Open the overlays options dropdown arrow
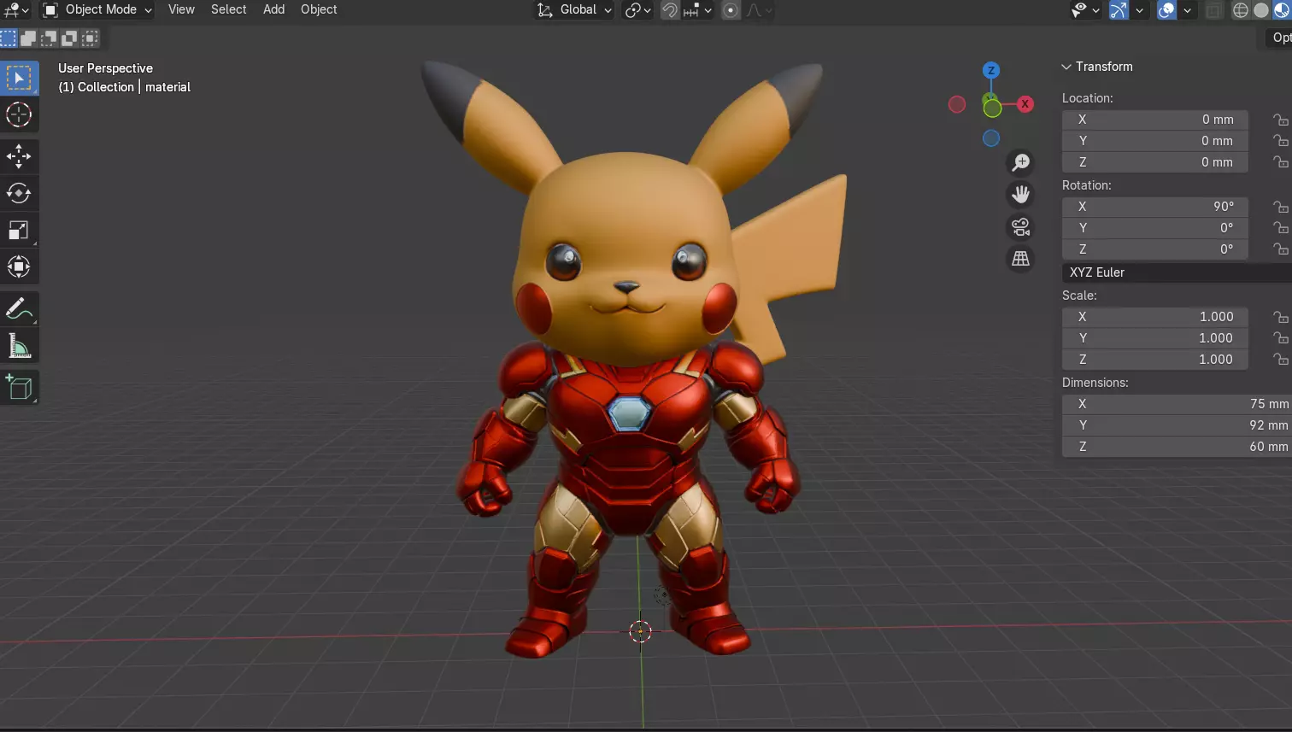This screenshot has width=1292, height=732. (x=1187, y=10)
